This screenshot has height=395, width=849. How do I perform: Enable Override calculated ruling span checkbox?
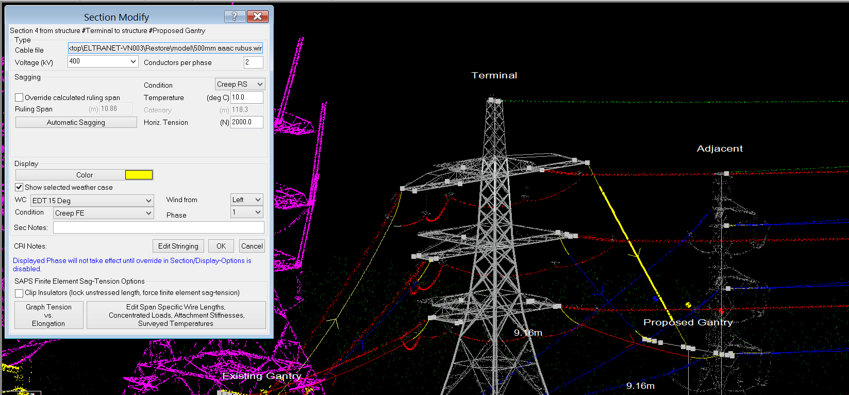(x=19, y=97)
